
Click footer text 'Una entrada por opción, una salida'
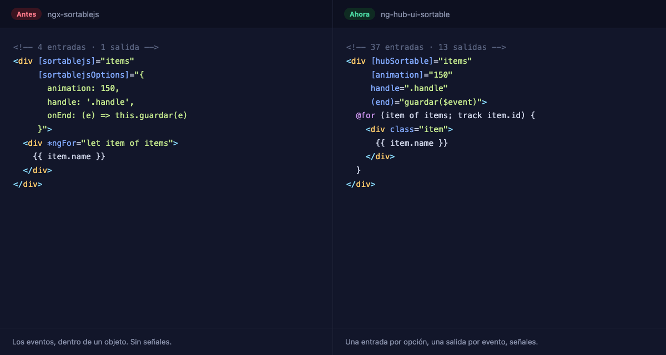[408, 342]
